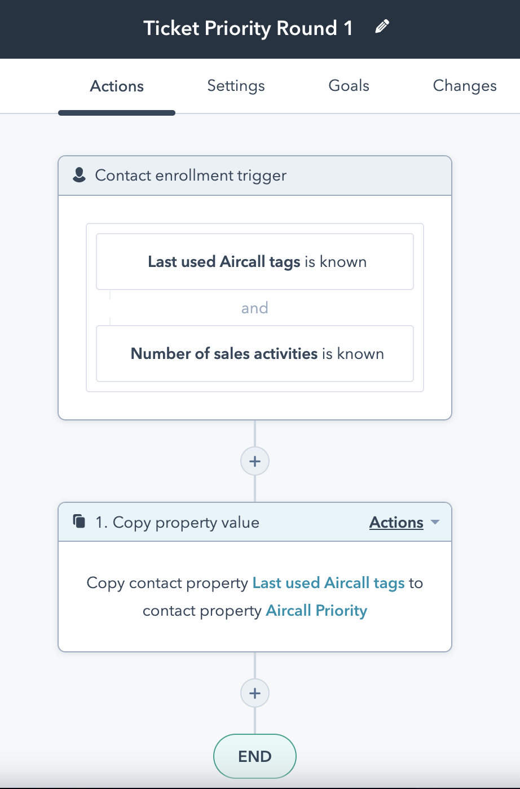The image size is (520, 789).
Task: Click the contact person icon in trigger header
Action: pos(80,176)
